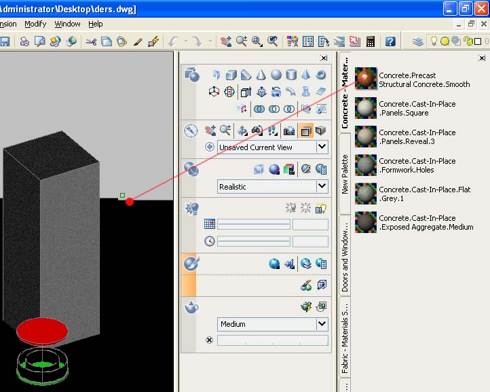Click the Concrete.Precast Structural Concrete.Smooth thumbnail
The image size is (490, 392).
[366, 79]
